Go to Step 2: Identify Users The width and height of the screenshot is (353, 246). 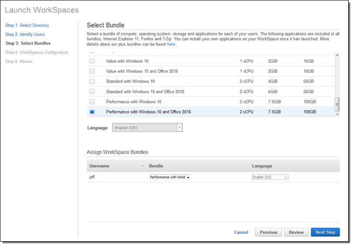(25, 34)
